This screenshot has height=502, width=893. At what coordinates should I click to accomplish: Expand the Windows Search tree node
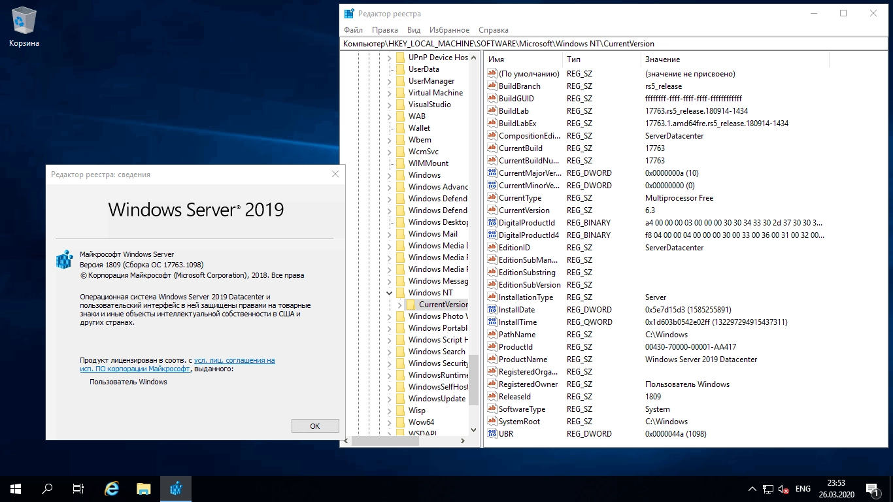[x=390, y=352]
